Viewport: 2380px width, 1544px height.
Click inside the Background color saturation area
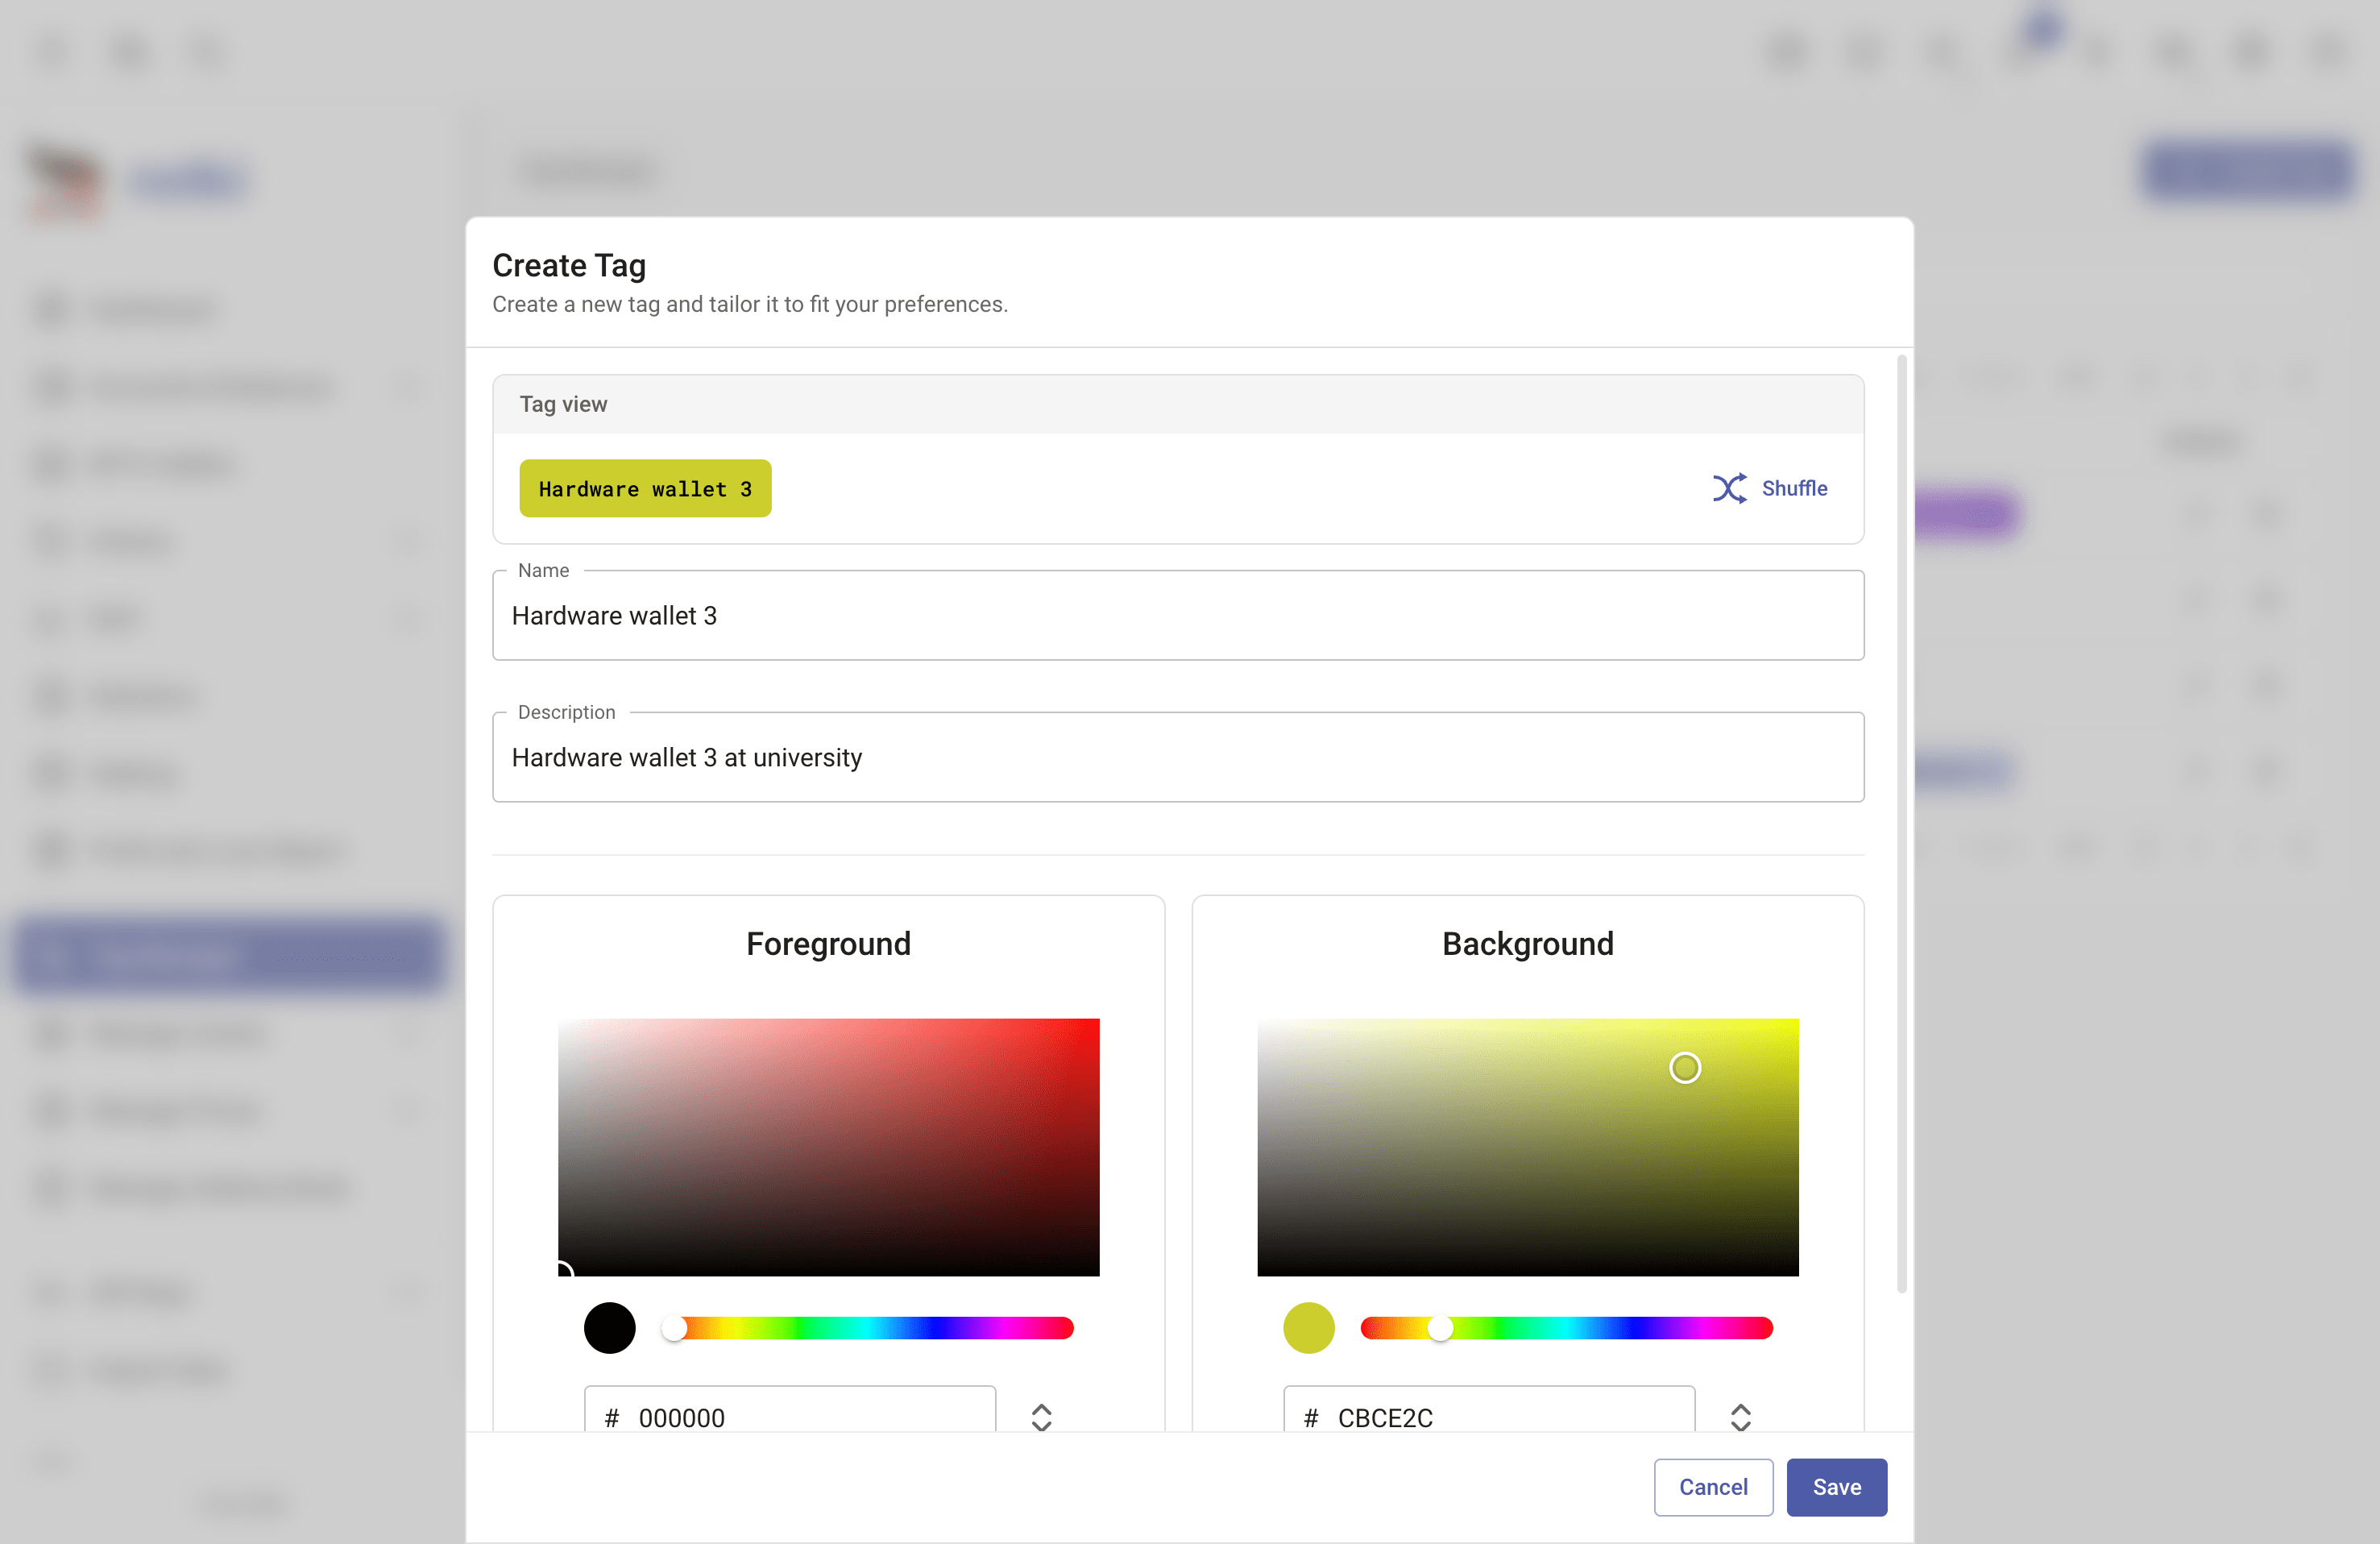pos(1527,1147)
